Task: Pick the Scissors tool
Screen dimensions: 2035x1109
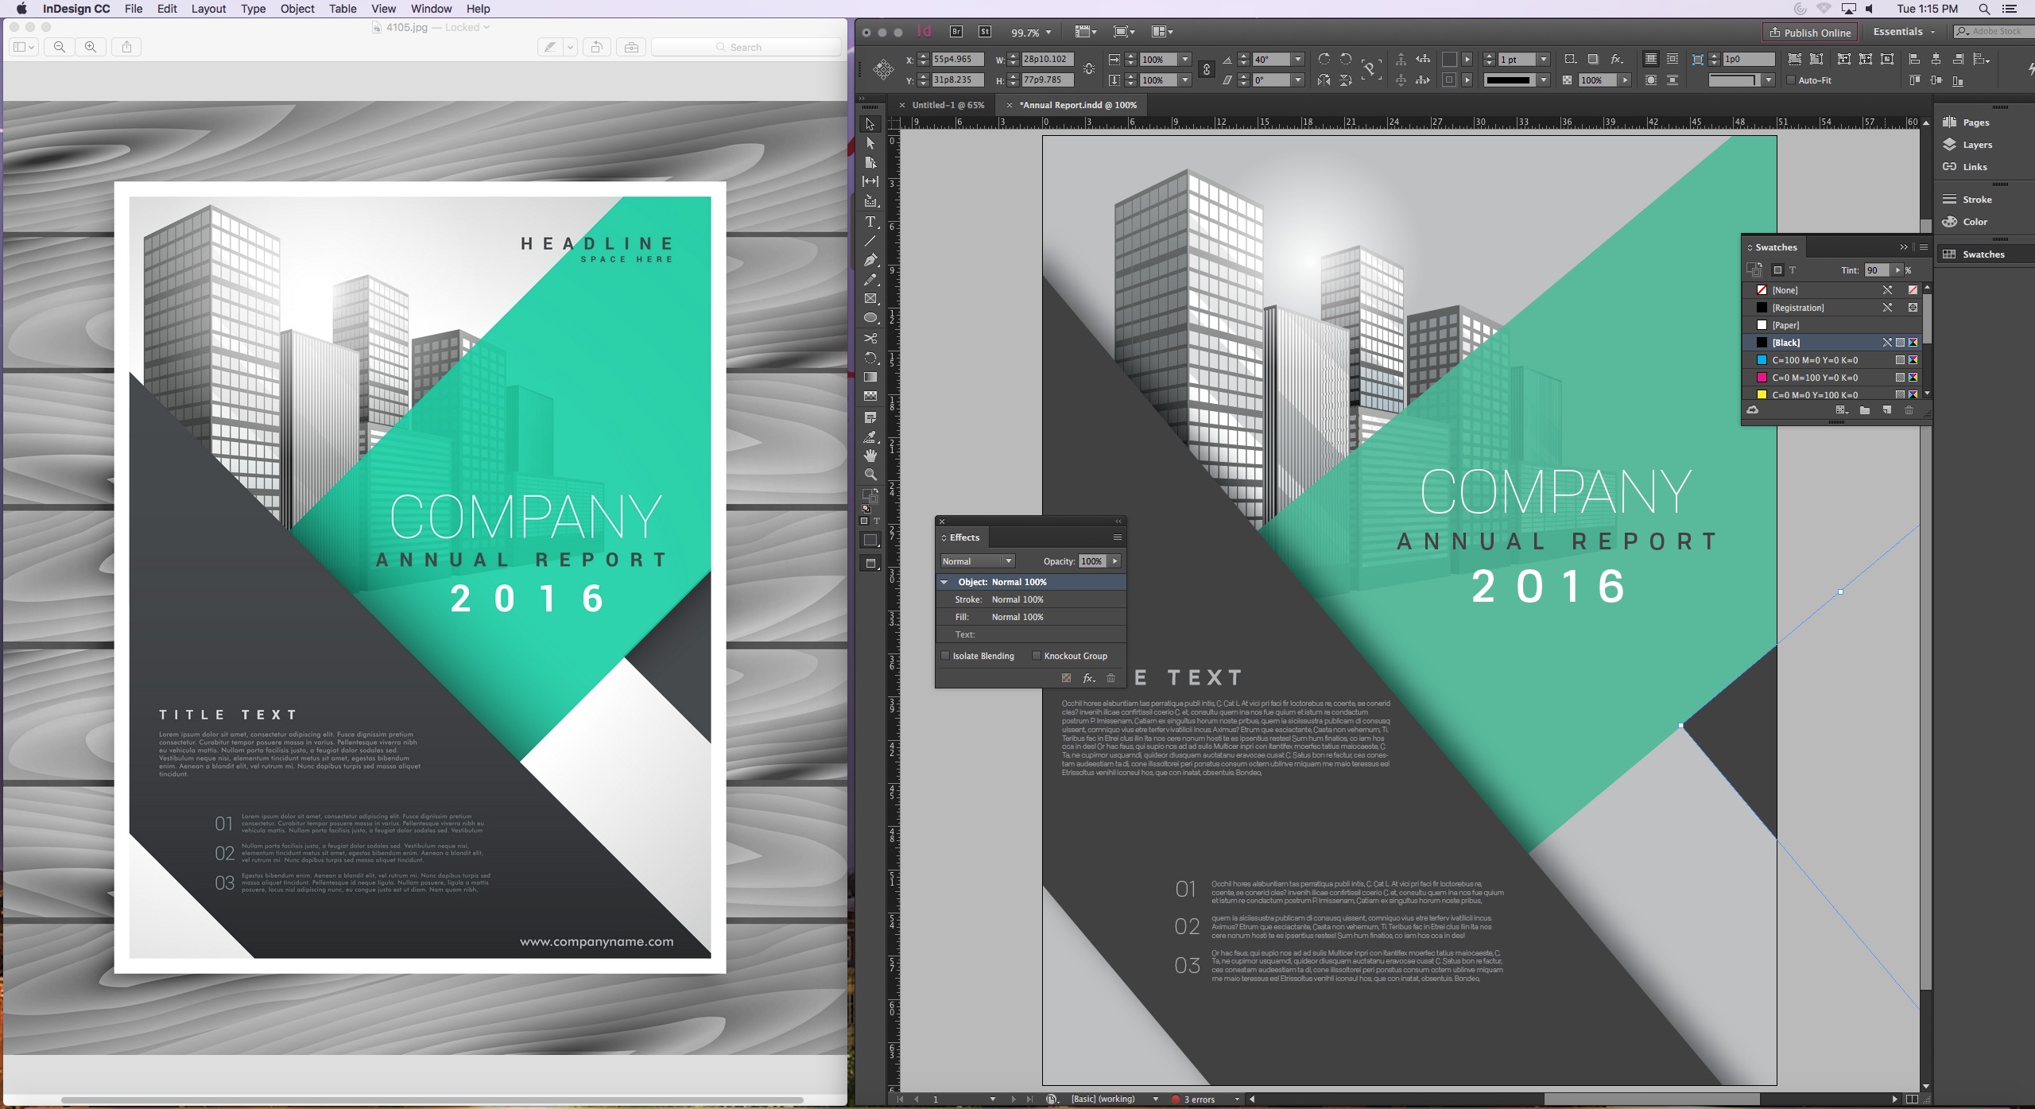Action: point(870,339)
